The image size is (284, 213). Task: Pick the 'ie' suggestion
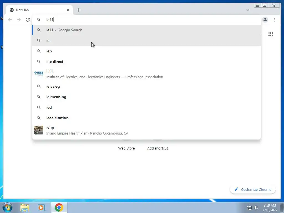(146, 40)
